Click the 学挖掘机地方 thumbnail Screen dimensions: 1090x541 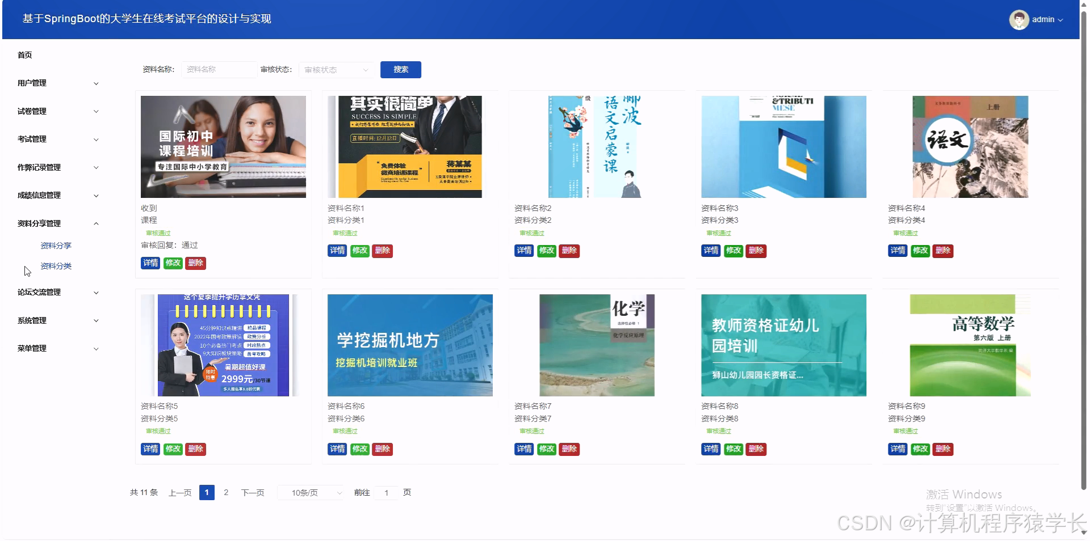tap(410, 345)
